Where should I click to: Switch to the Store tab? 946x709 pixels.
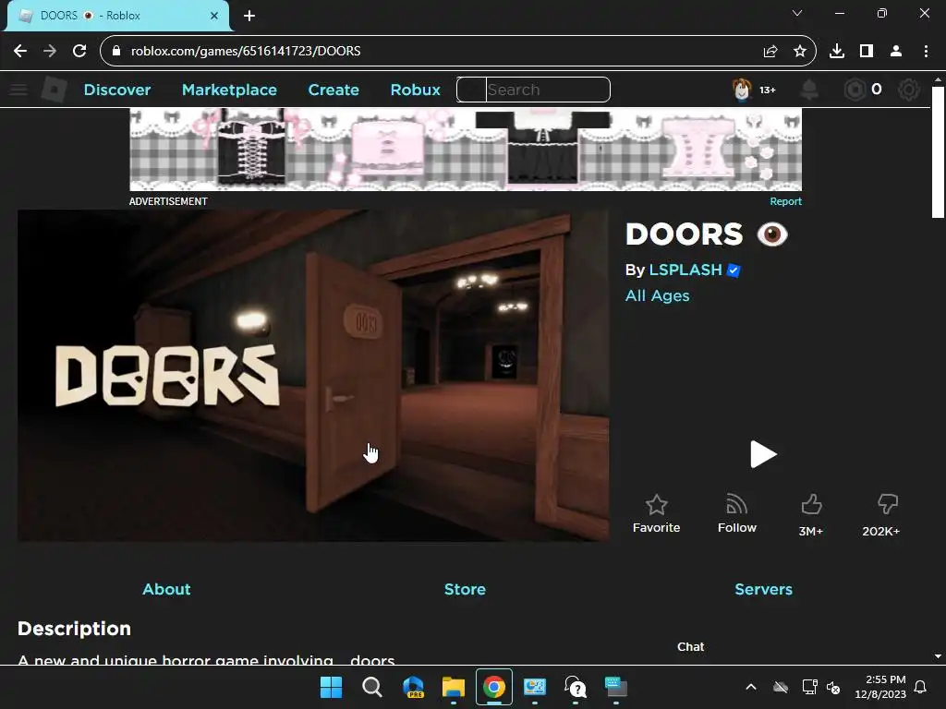465,589
